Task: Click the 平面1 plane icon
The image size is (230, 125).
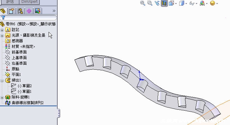Action: pos(7,75)
